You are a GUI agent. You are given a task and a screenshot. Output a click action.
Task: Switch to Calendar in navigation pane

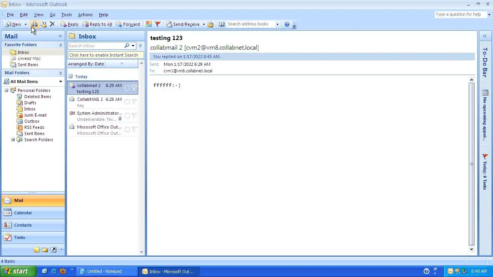pos(33,213)
